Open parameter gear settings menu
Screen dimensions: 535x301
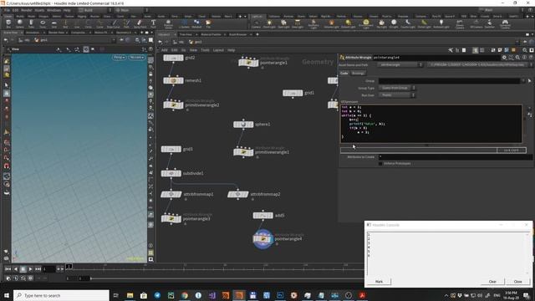504,58
